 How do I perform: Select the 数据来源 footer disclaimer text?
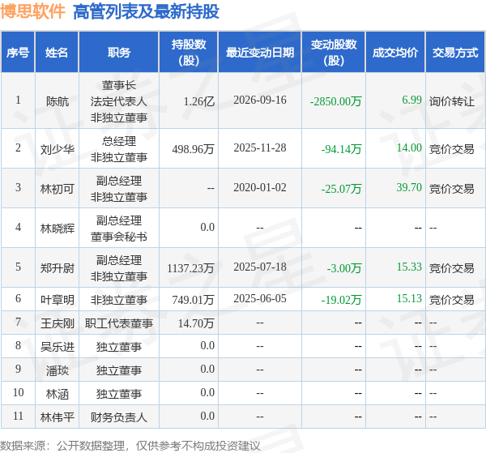click(x=130, y=446)
